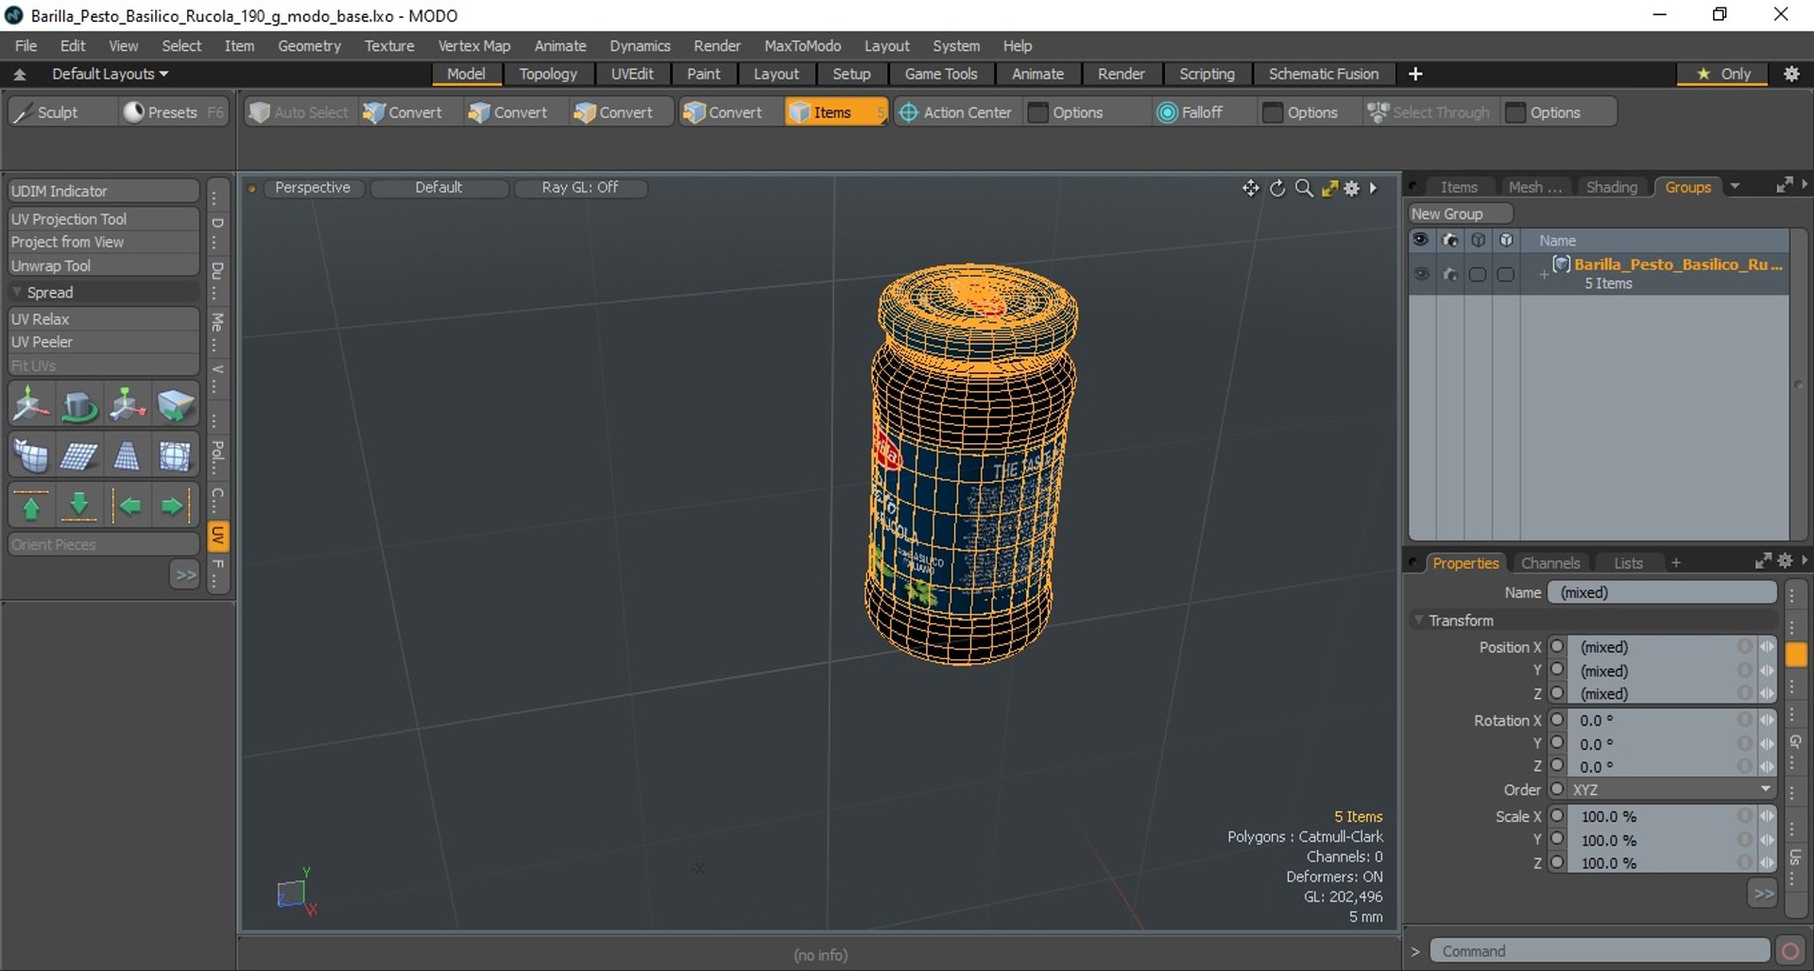Toggle visibility eye for Barilla group
Viewport: 1814px width, 971px height.
[1421, 274]
